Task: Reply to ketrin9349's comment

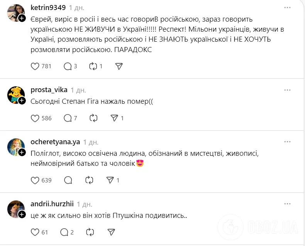Action: 68,66
